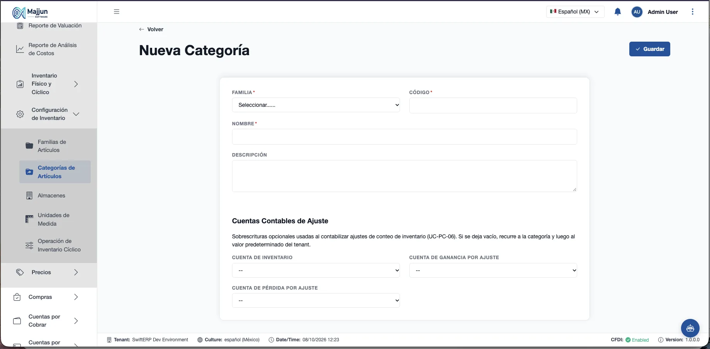Click the CFDI Enabled status indicator
This screenshot has height=349, width=710.
pyautogui.click(x=630, y=340)
